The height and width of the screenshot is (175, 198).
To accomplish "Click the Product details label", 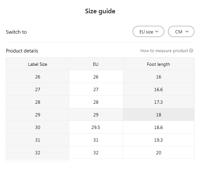I will [x=22, y=51].
